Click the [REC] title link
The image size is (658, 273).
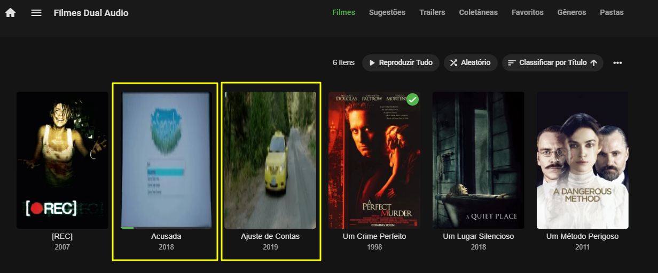pos(62,236)
